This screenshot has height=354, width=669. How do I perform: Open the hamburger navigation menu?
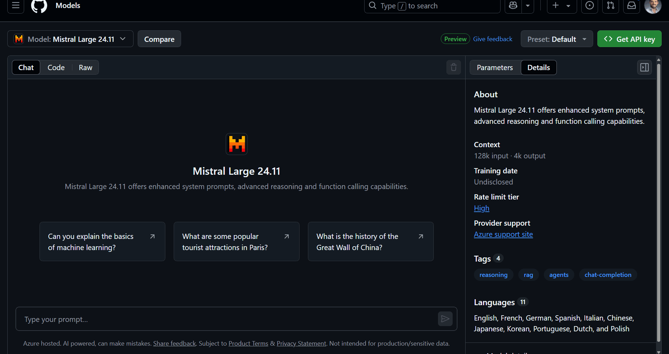16,6
